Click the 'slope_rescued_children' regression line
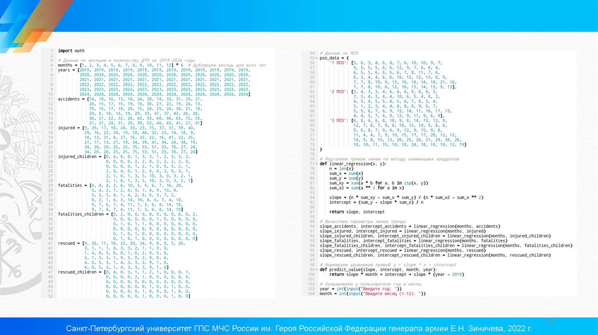 [x=435, y=256]
